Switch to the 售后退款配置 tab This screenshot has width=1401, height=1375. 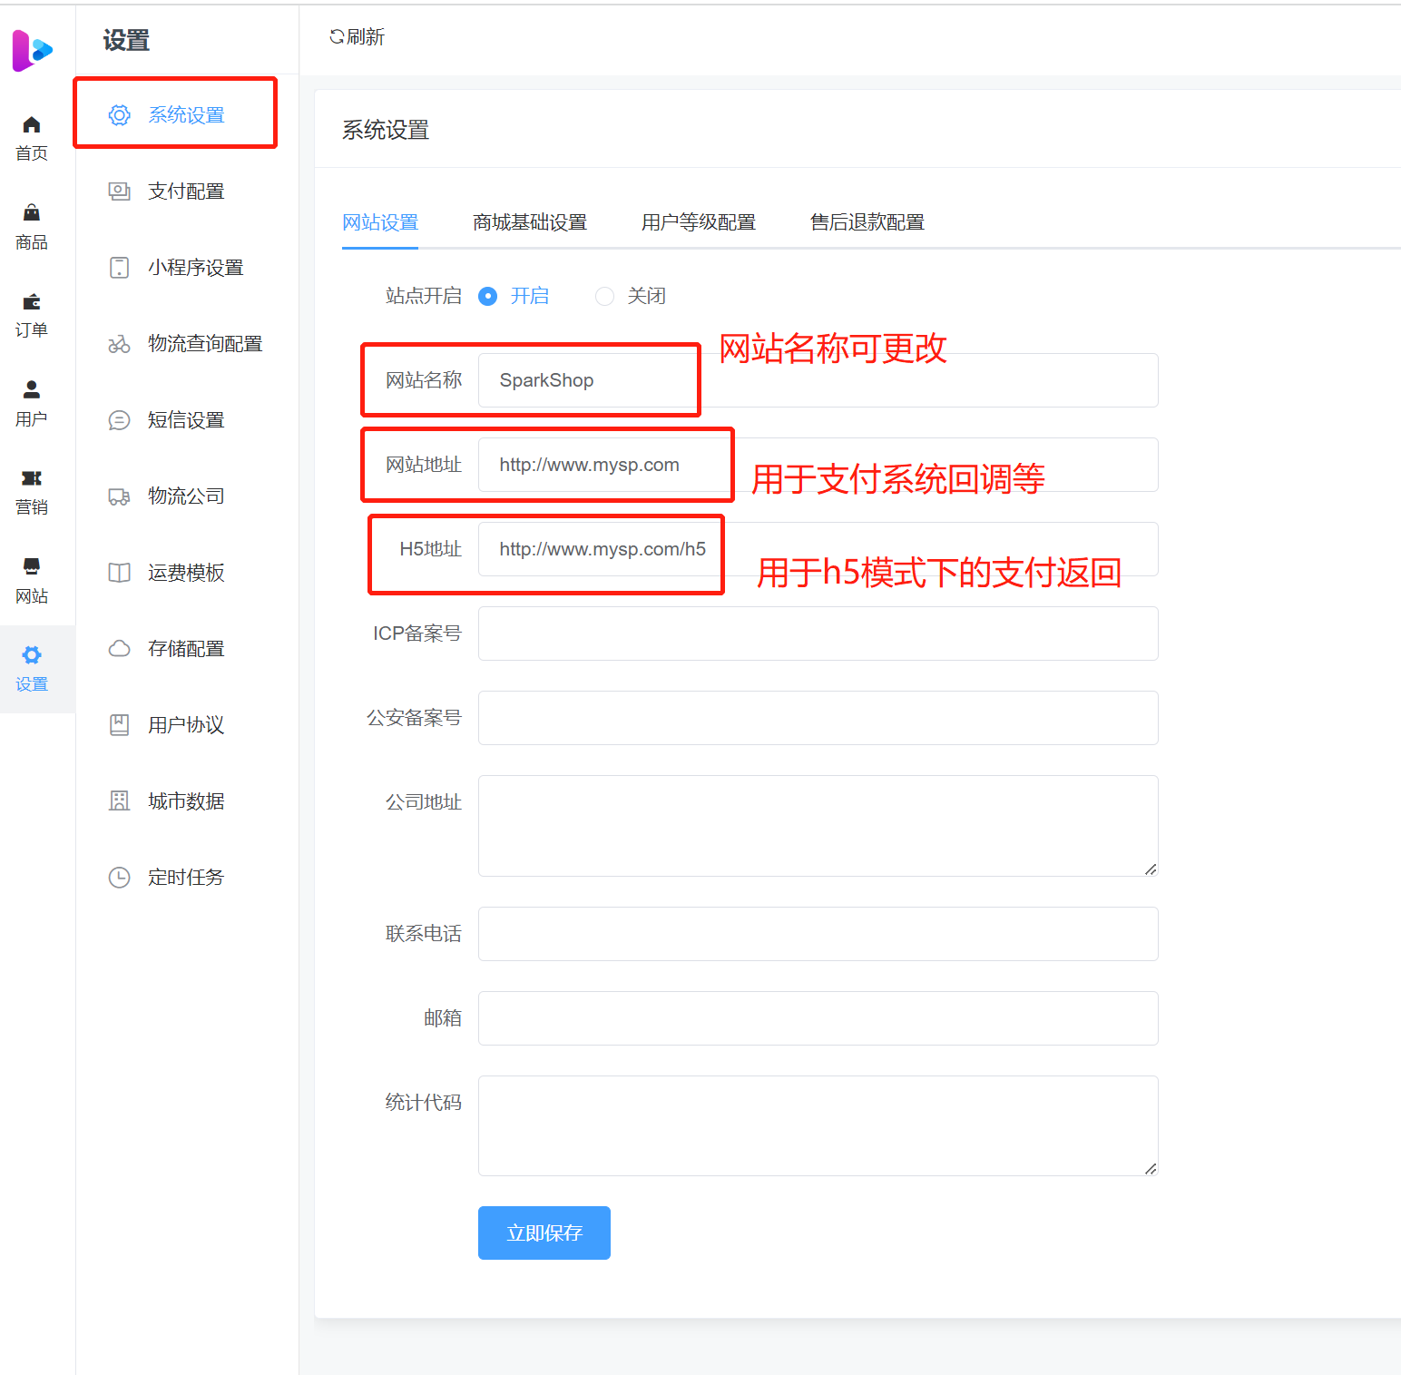(x=867, y=222)
